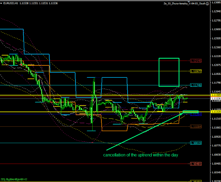Click the 1.11977 yellow price level tag

click(196, 71)
